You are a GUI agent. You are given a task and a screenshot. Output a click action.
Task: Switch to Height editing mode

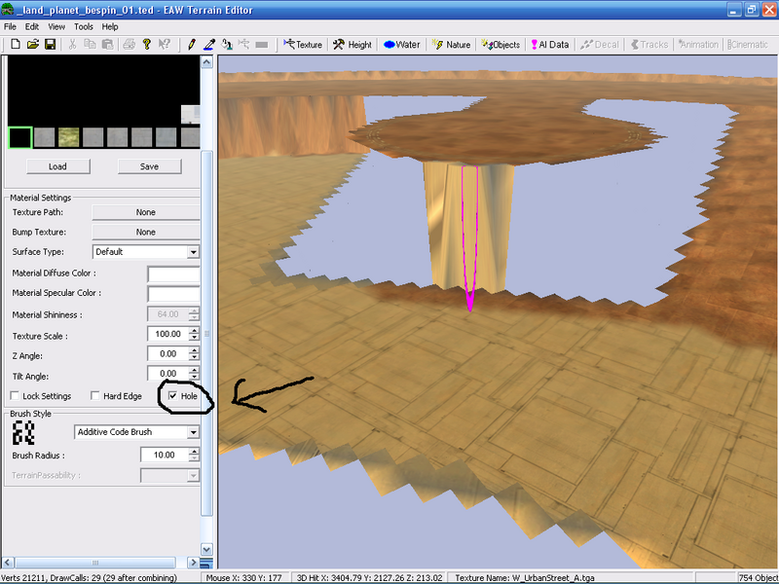352,44
